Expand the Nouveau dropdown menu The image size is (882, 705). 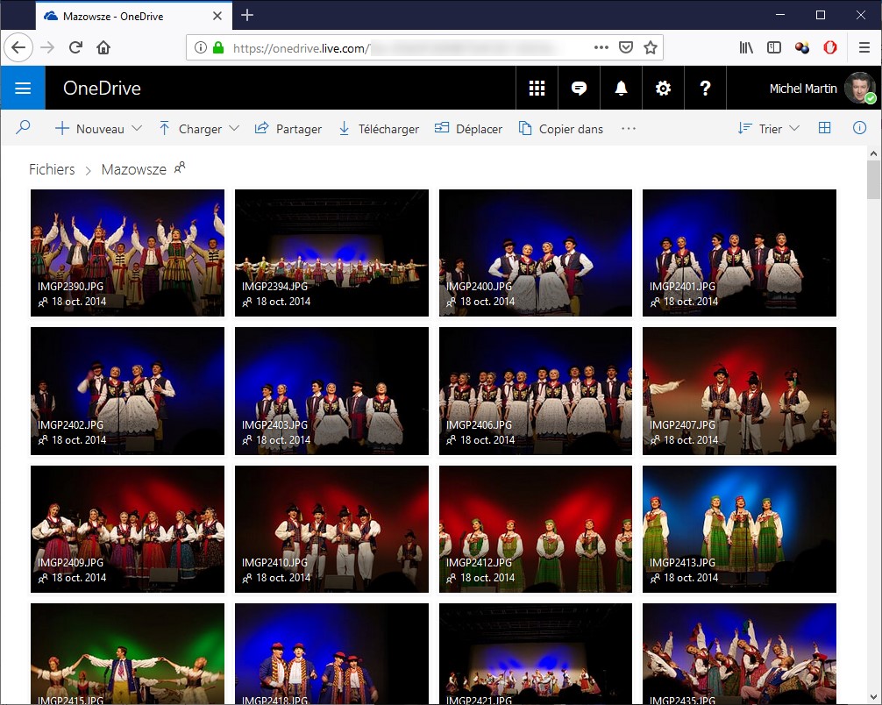pos(98,129)
